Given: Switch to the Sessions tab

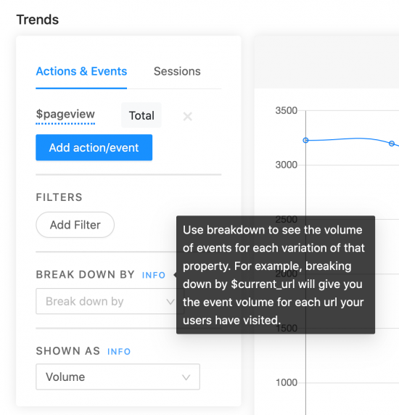Looking at the screenshot, I should point(177,71).
